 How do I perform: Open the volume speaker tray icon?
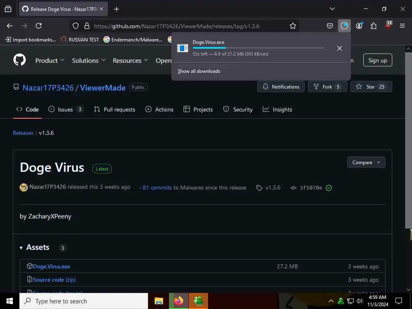[x=360, y=301]
